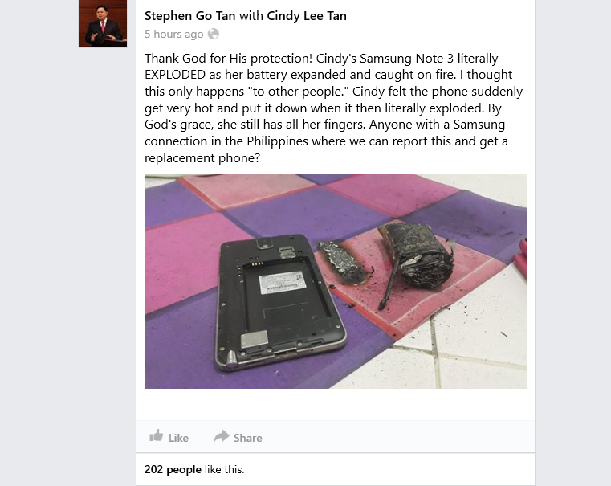This screenshot has height=486, width=611.
Task: View who liked via '202 people'
Action: [x=173, y=469]
